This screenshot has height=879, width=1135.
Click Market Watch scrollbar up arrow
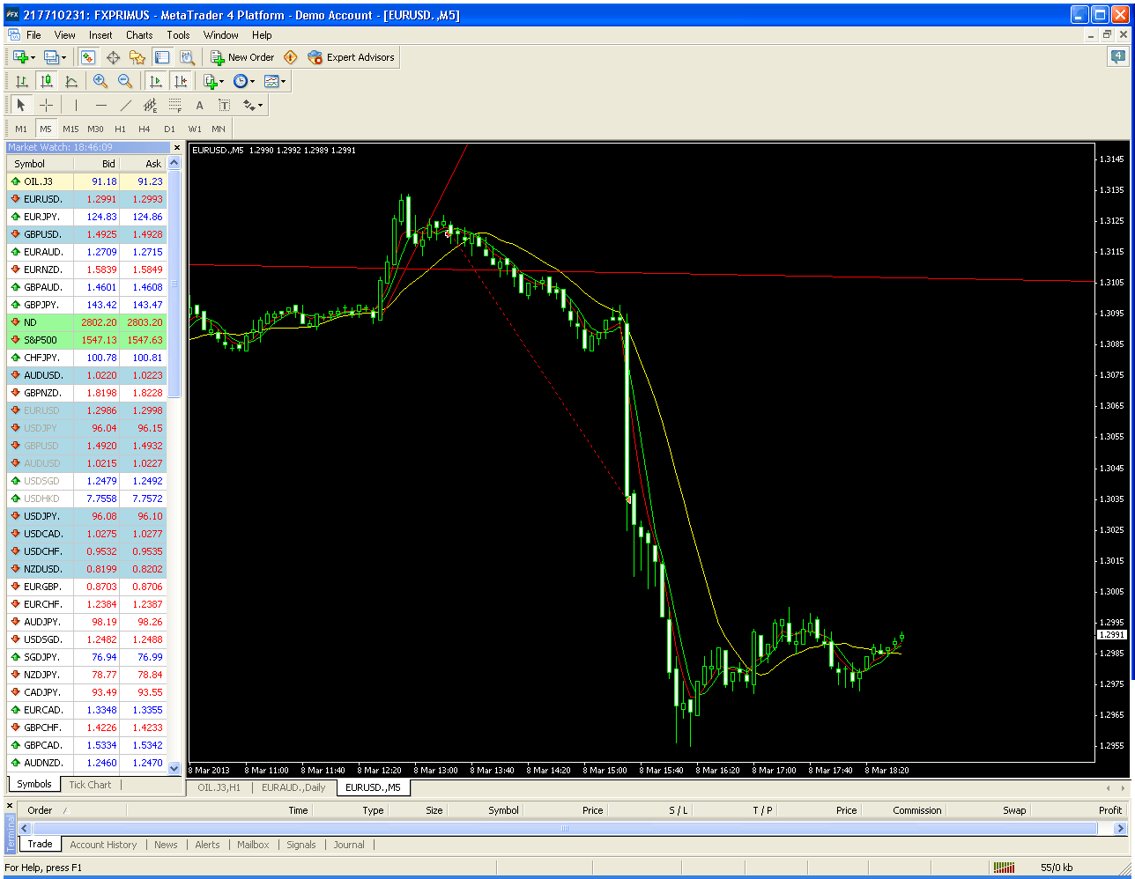[174, 163]
